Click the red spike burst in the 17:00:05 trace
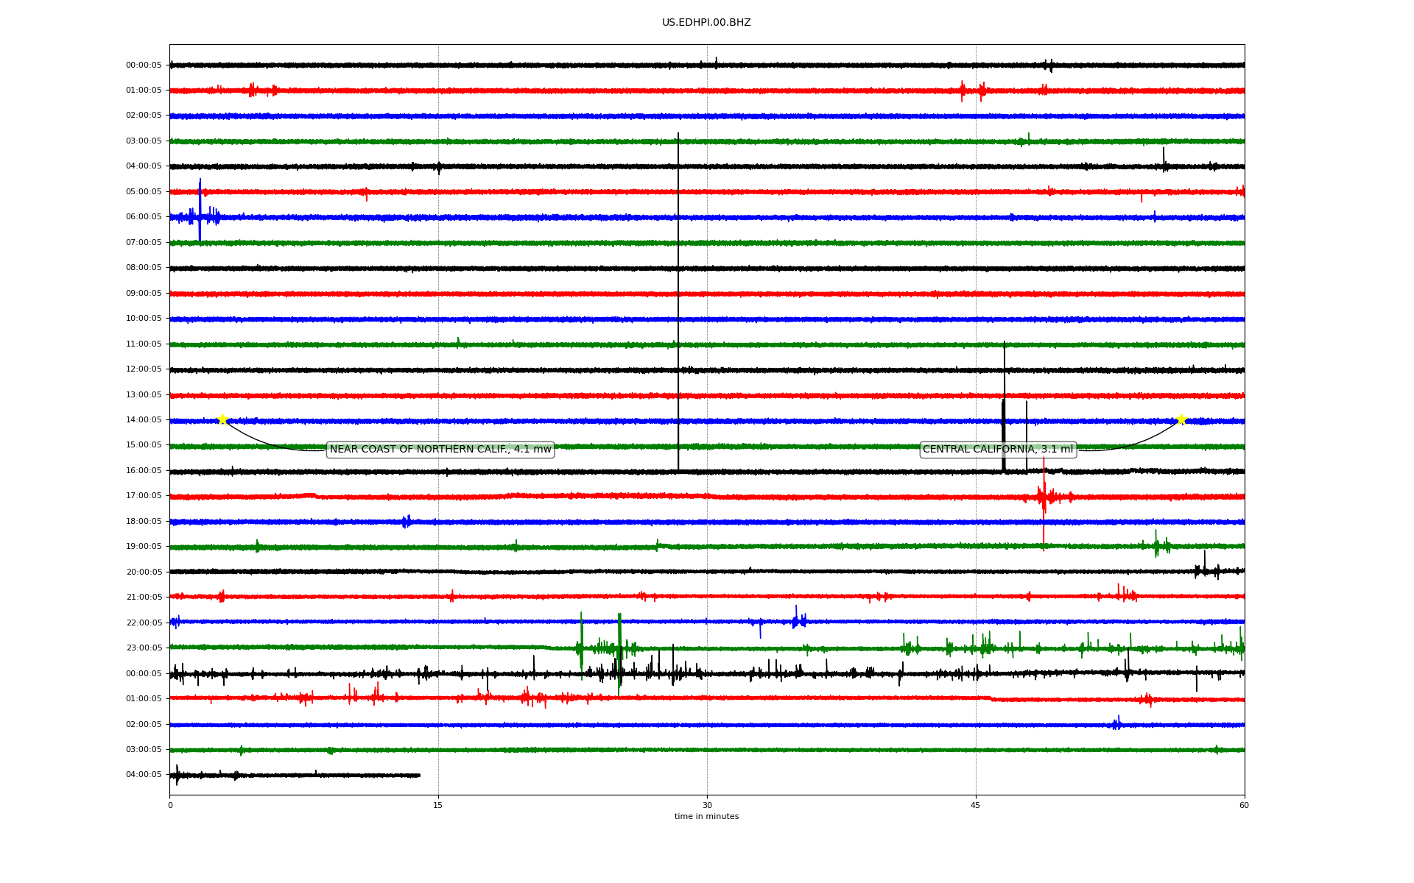 click(x=1043, y=497)
